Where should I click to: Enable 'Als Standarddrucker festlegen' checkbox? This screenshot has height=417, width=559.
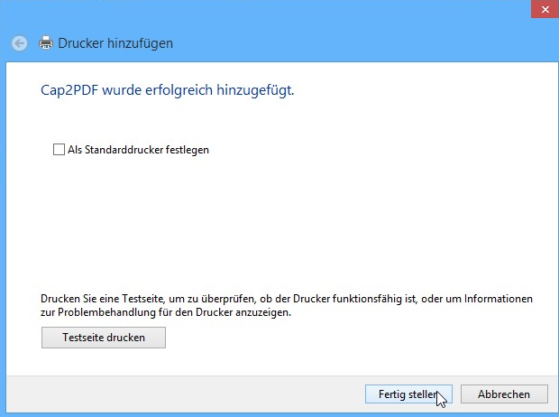point(60,150)
